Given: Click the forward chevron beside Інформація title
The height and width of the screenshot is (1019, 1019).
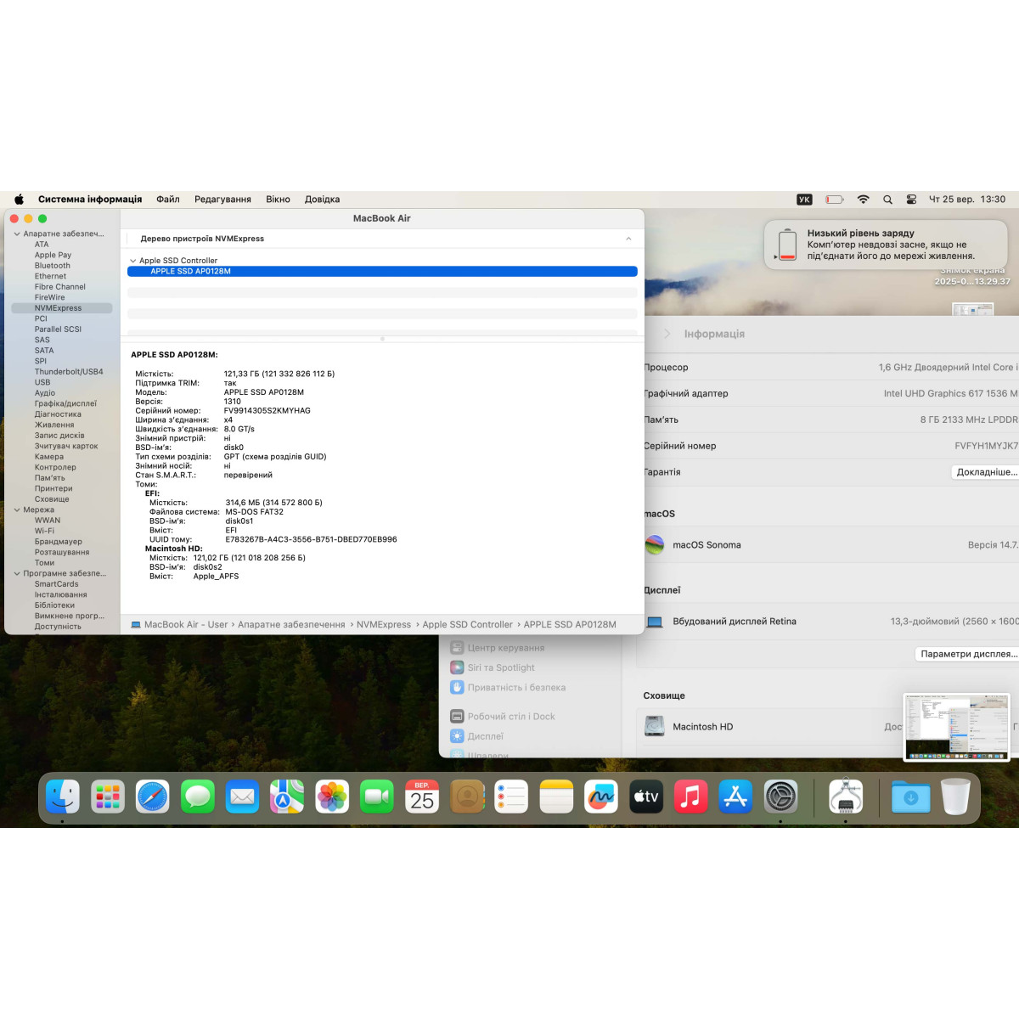Looking at the screenshot, I should point(667,334).
